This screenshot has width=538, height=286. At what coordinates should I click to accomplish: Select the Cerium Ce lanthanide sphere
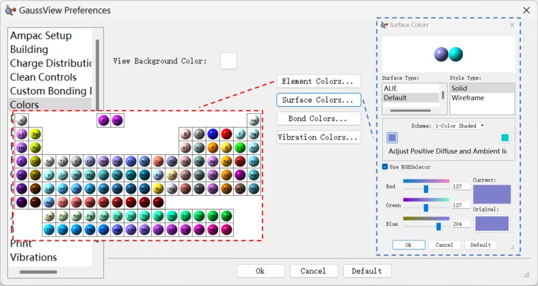click(x=49, y=216)
